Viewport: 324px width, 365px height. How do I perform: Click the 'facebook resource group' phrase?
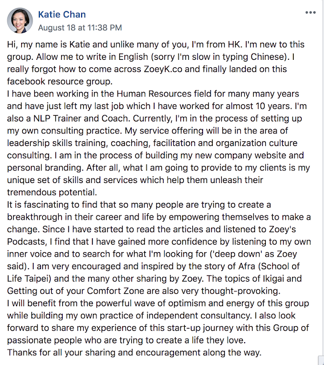(58, 82)
